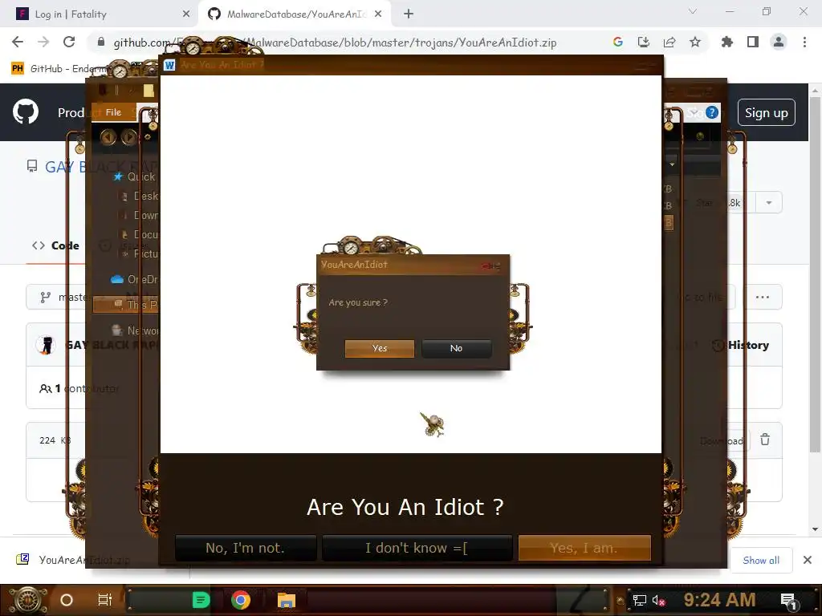Open a new browser tab

point(409,14)
